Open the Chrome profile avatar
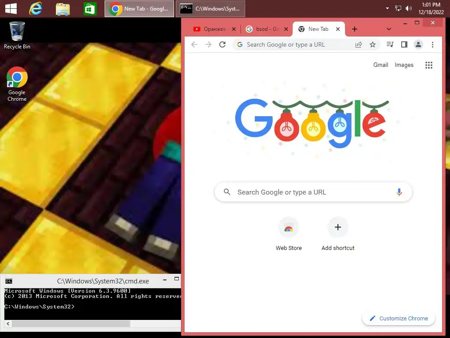Screen dimensions: 450x338 [x=418, y=44]
